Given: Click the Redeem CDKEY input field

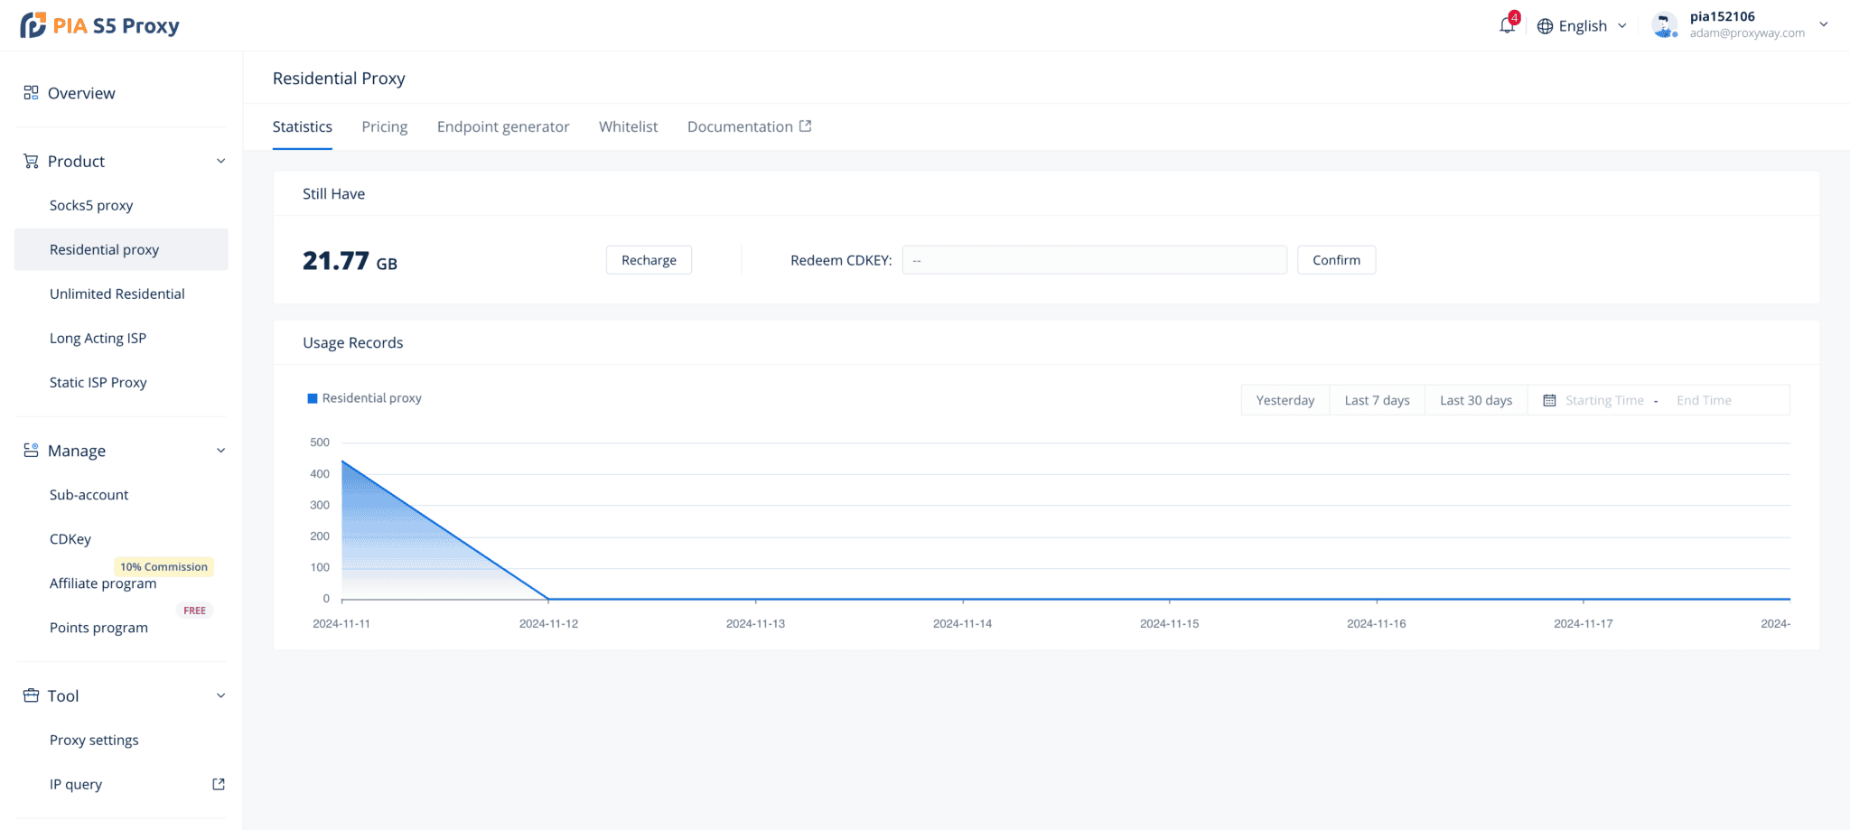Looking at the screenshot, I should [1093, 259].
